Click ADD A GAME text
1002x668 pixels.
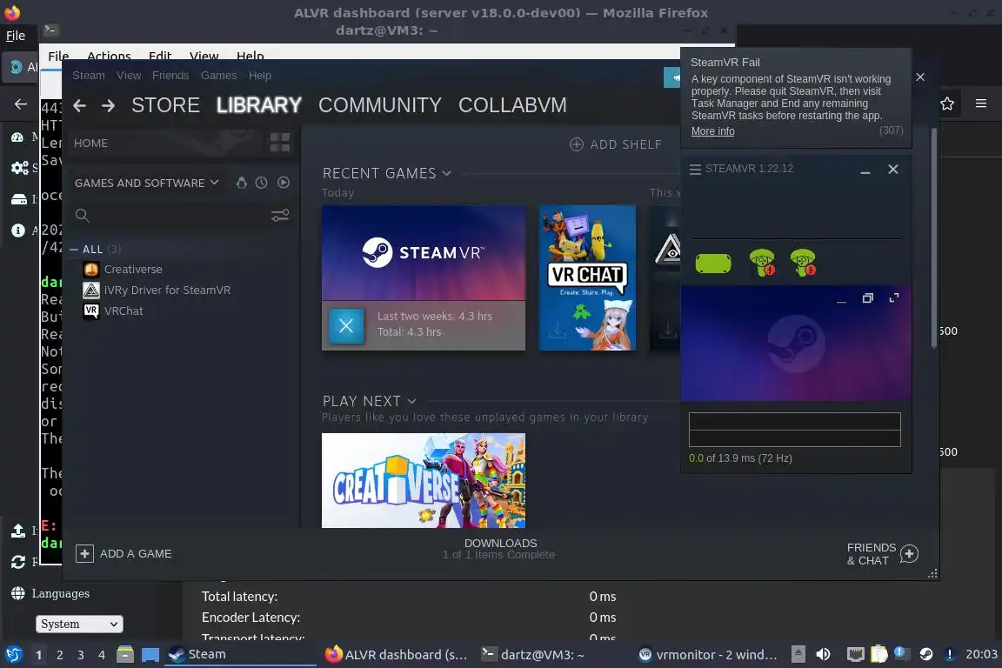click(136, 553)
